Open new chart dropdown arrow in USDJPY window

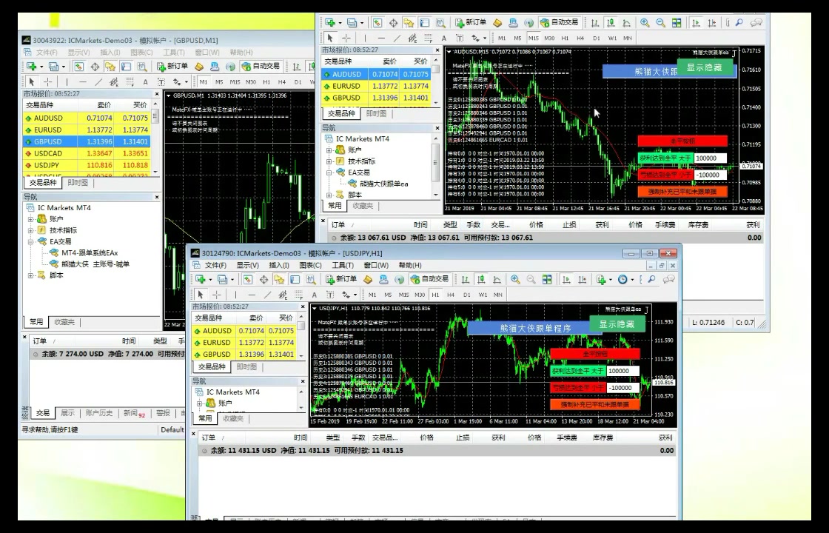211,279
